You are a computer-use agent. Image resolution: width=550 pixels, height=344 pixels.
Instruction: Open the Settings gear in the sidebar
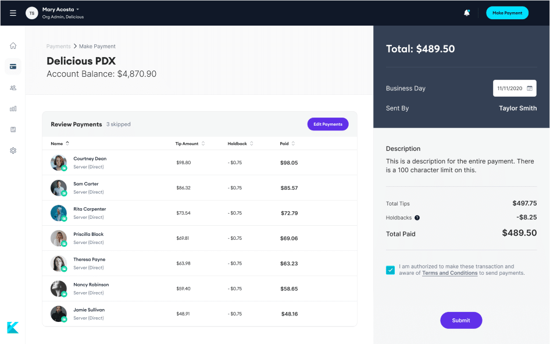(13, 150)
